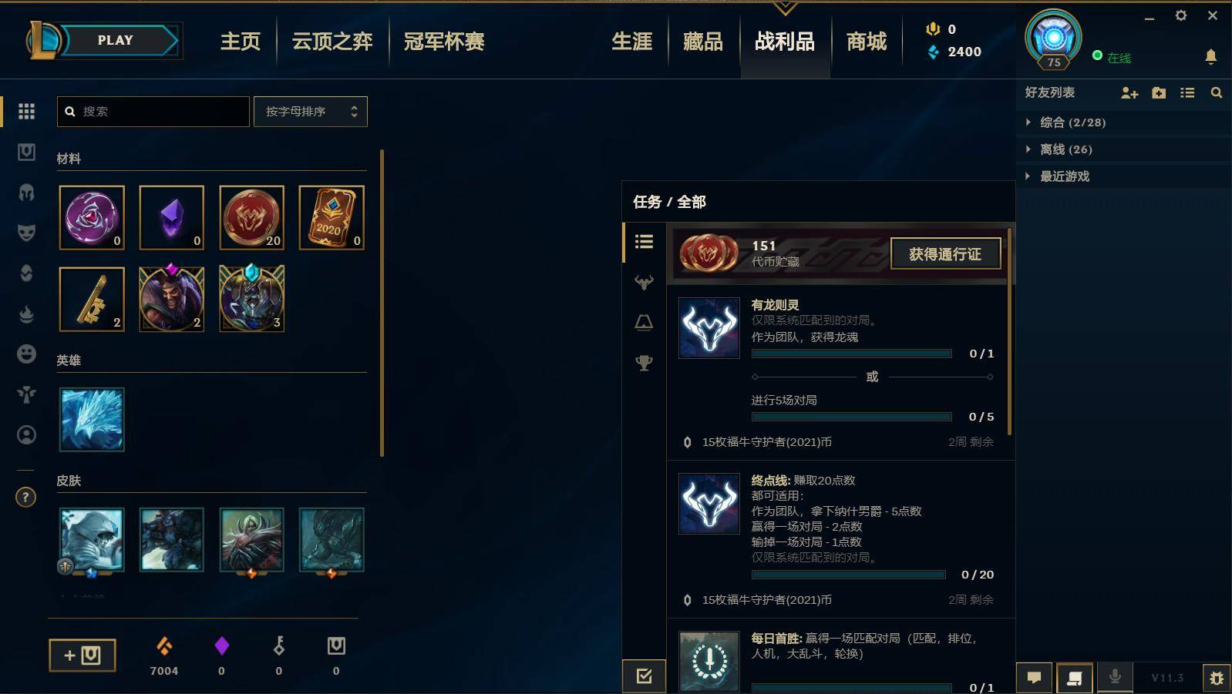Viewport: 1232px width, 694px height.
Task: Toggle the missions panel checkmark button
Action: (x=645, y=676)
